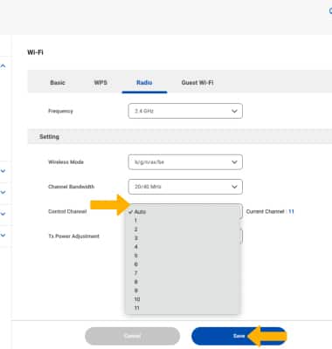Select the Radio tab

point(144,83)
